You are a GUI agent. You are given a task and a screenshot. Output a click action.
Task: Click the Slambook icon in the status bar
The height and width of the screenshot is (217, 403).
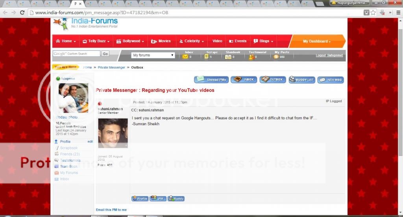[228, 57]
